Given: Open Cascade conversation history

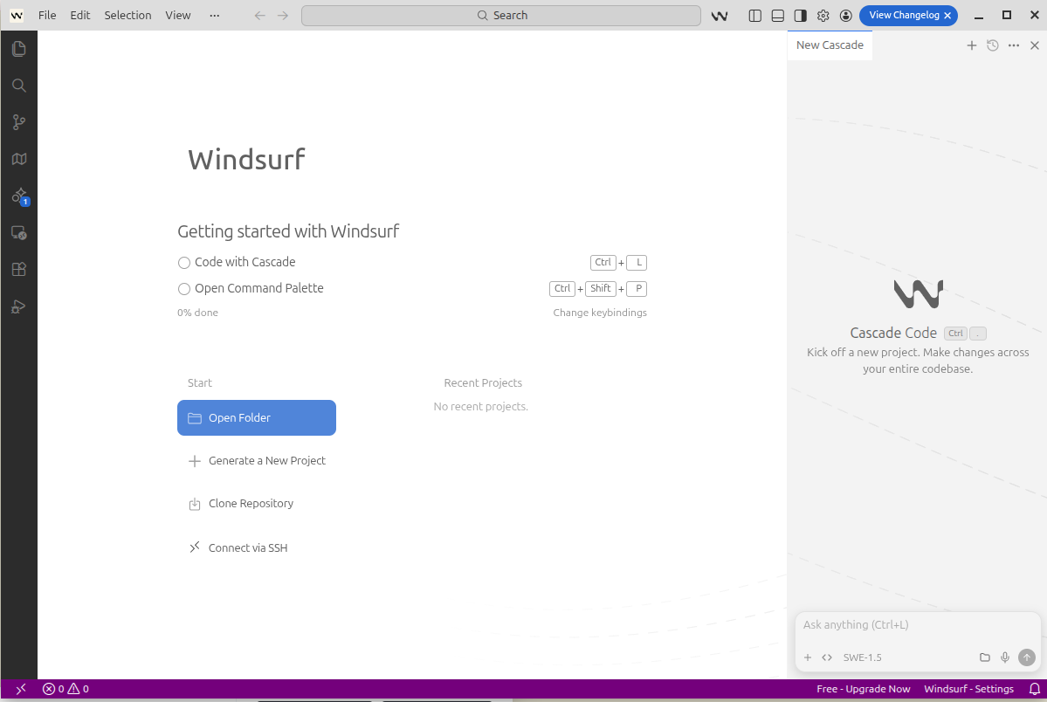Looking at the screenshot, I should [x=993, y=45].
